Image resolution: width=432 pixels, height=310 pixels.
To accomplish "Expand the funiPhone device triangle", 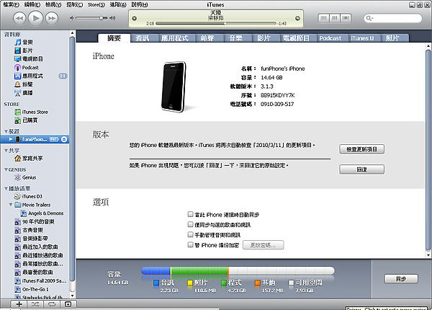I will pos(11,139).
